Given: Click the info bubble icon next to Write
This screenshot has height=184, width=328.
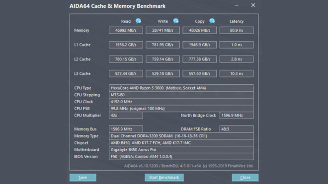Looking at the screenshot, I should (176, 21).
